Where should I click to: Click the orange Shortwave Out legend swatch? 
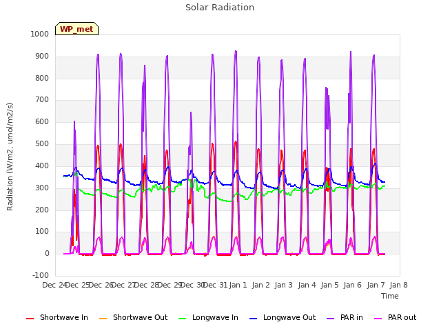[x=103, y=319]
